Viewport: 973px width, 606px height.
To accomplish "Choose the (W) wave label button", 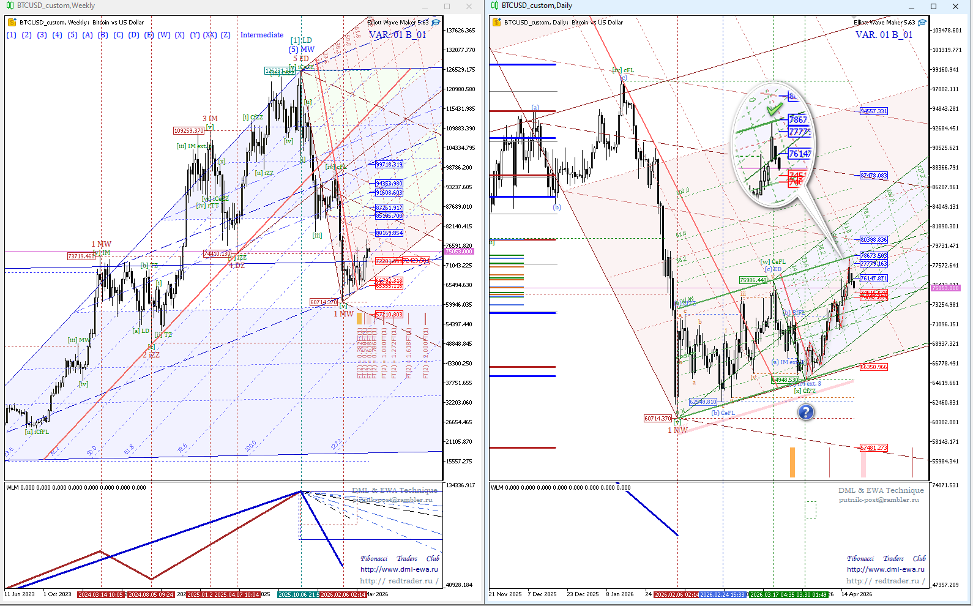I will (x=164, y=35).
